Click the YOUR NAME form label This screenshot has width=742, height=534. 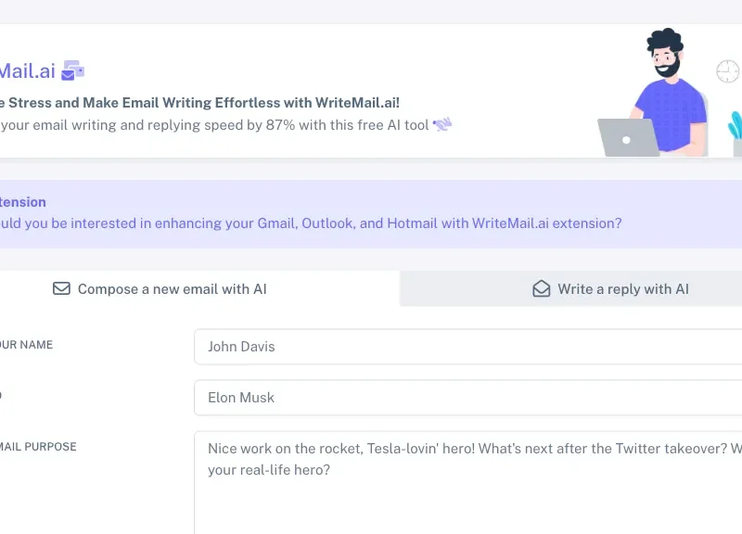coord(27,345)
